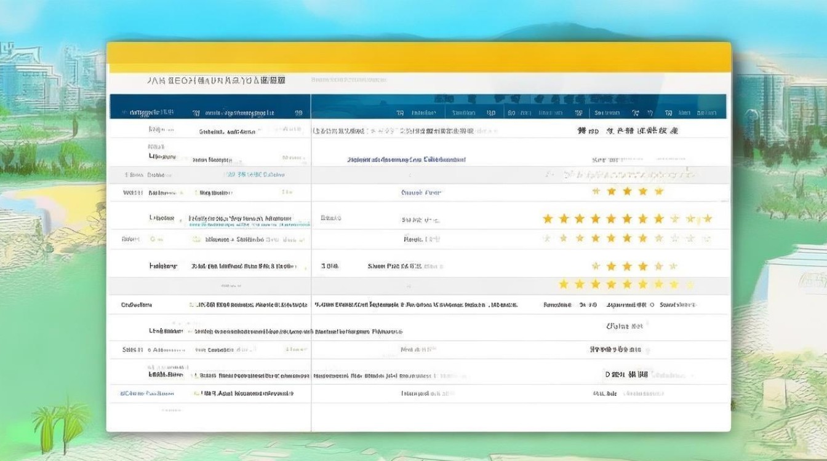
Task: Click last star in the five-star rating row
Action: coord(659,192)
